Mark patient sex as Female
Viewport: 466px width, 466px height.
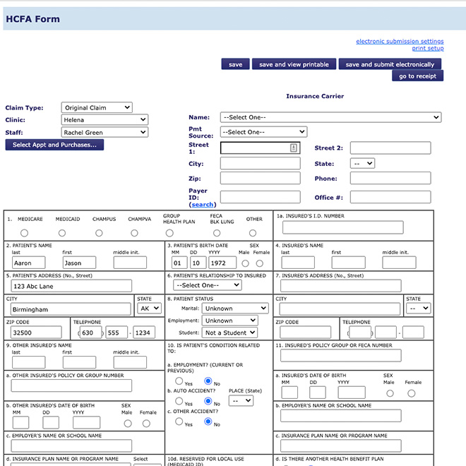259,263
